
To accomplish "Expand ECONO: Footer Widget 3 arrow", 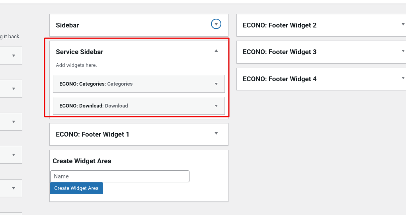I will pos(403,51).
